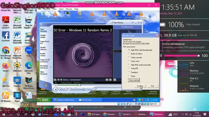Stop playback in Windows Media Player

pos(60,90)
